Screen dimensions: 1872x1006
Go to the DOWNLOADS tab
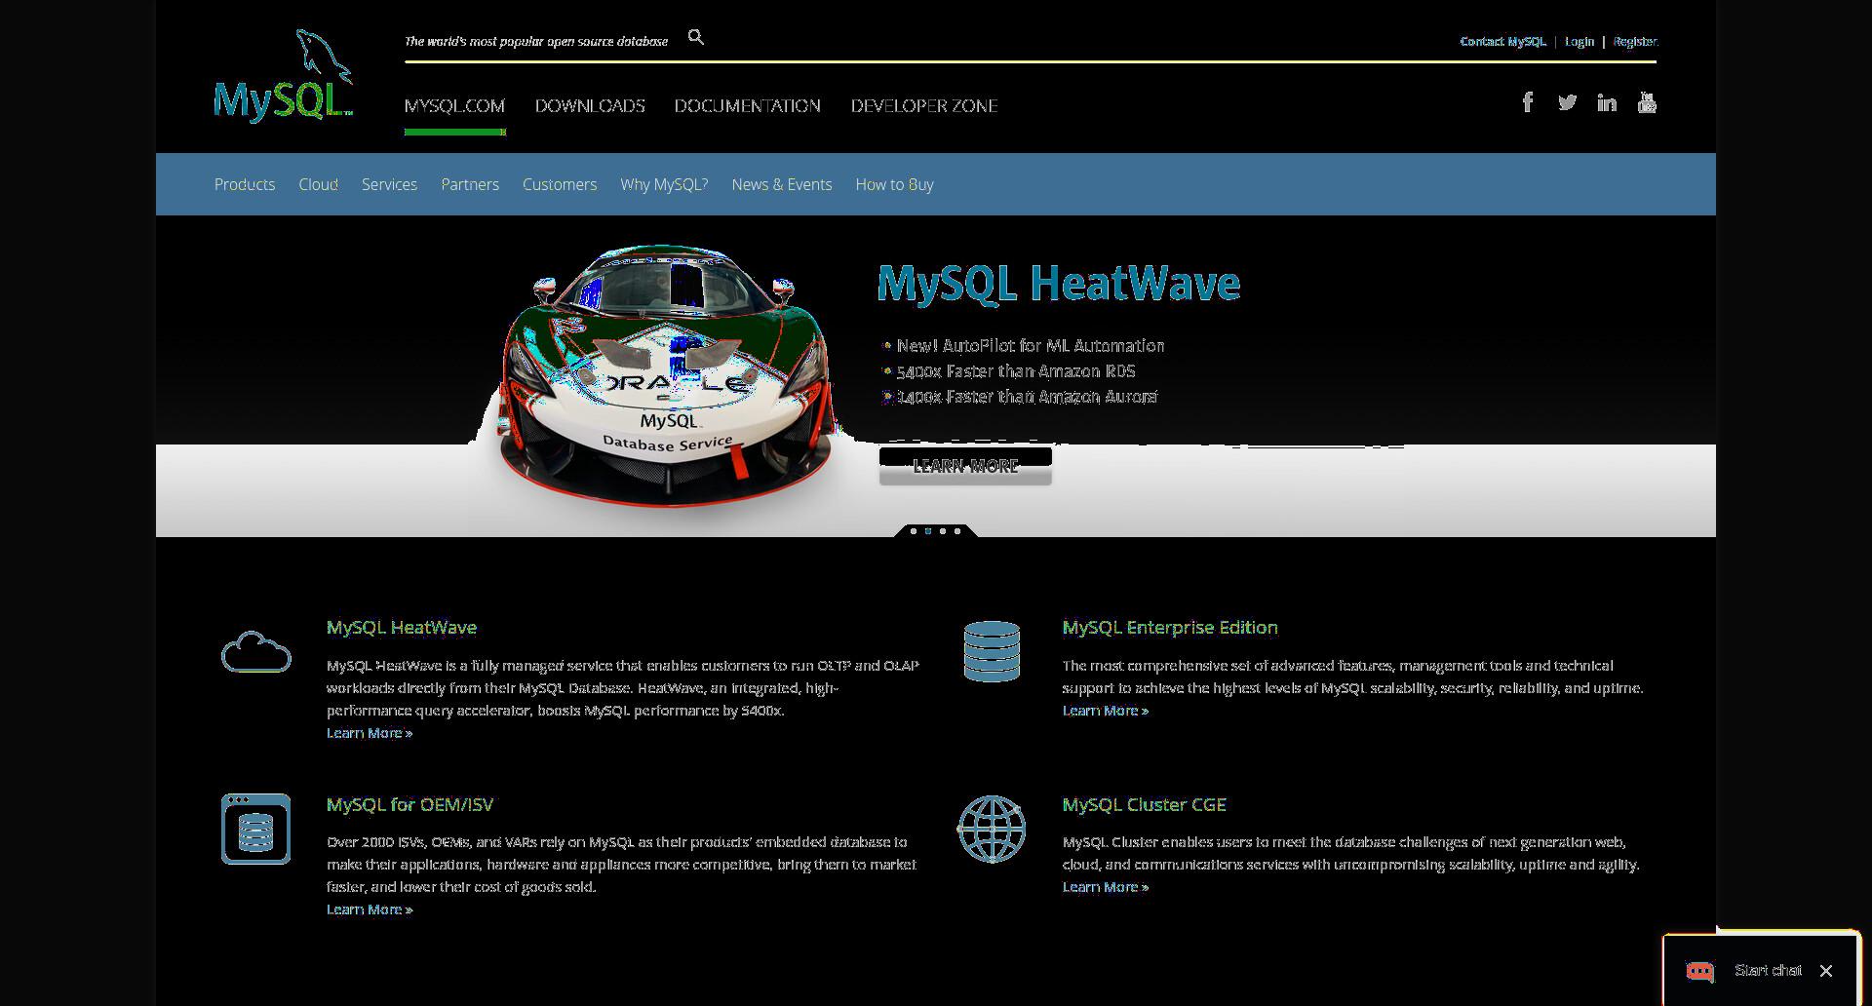click(x=590, y=105)
